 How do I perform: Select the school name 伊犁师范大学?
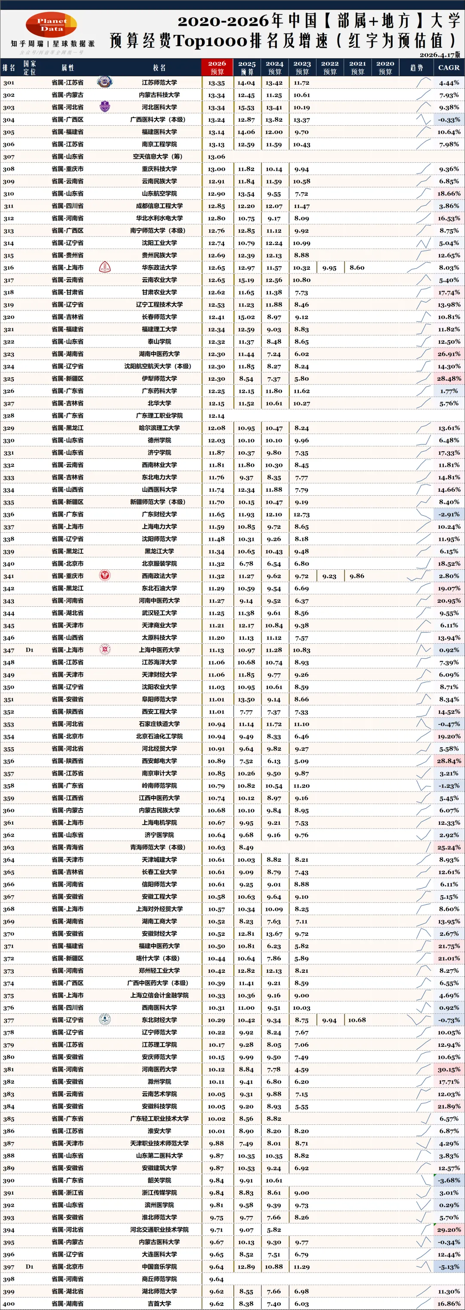pyautogui.click(x=159, y=379)
